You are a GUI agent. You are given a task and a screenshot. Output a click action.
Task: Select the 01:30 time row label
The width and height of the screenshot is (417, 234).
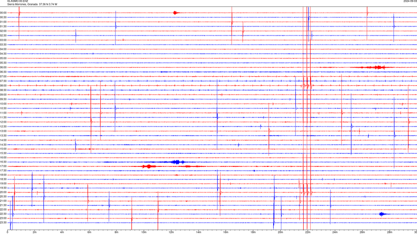[3, 26]
